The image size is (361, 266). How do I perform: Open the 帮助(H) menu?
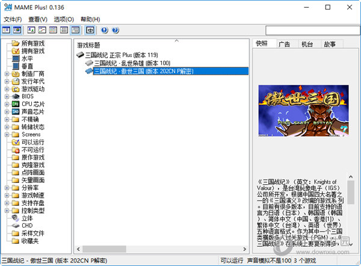tap(90, 19)
